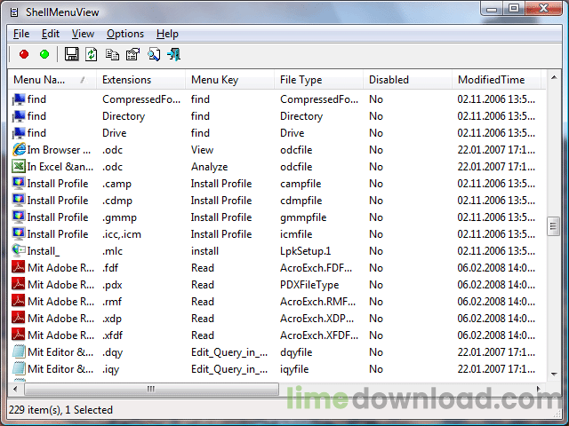Click the notepad icon of the .iqy row
569x426 pixels.
[x=19, y=369]
